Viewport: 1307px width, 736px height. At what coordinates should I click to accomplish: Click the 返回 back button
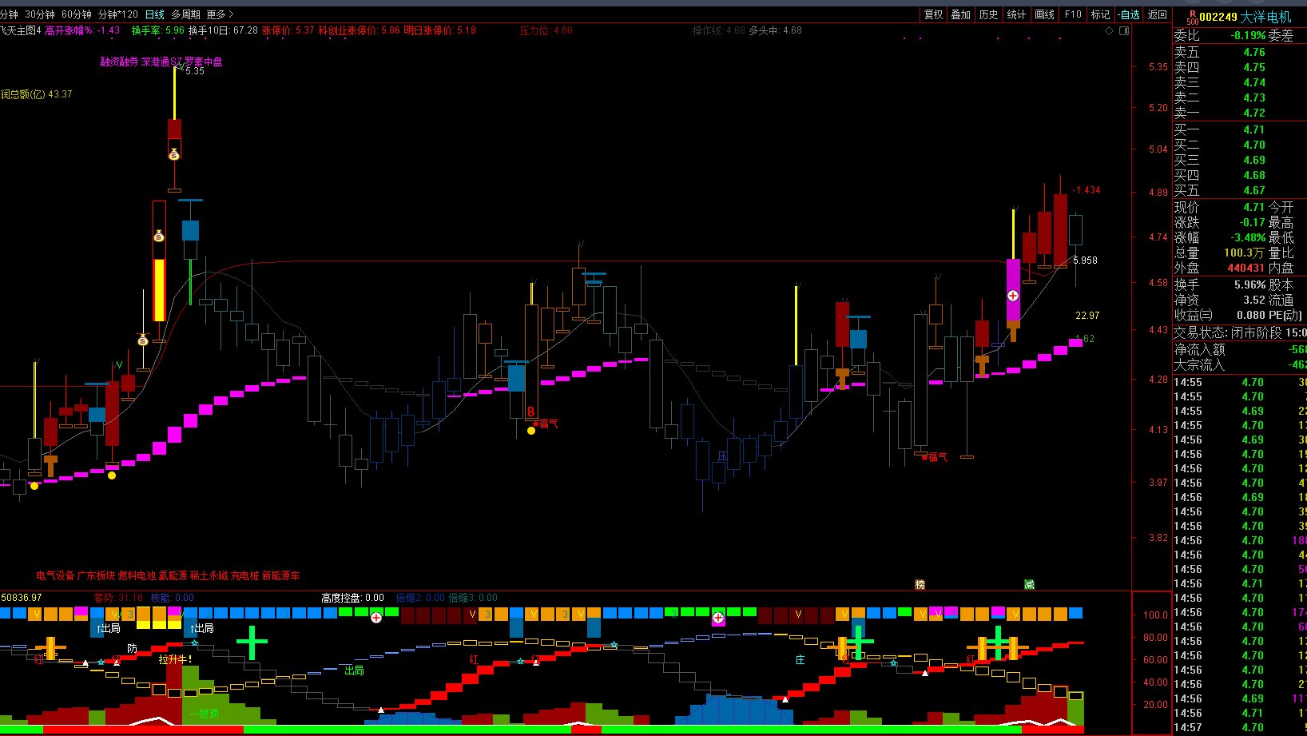click(x=1158, y=14)
